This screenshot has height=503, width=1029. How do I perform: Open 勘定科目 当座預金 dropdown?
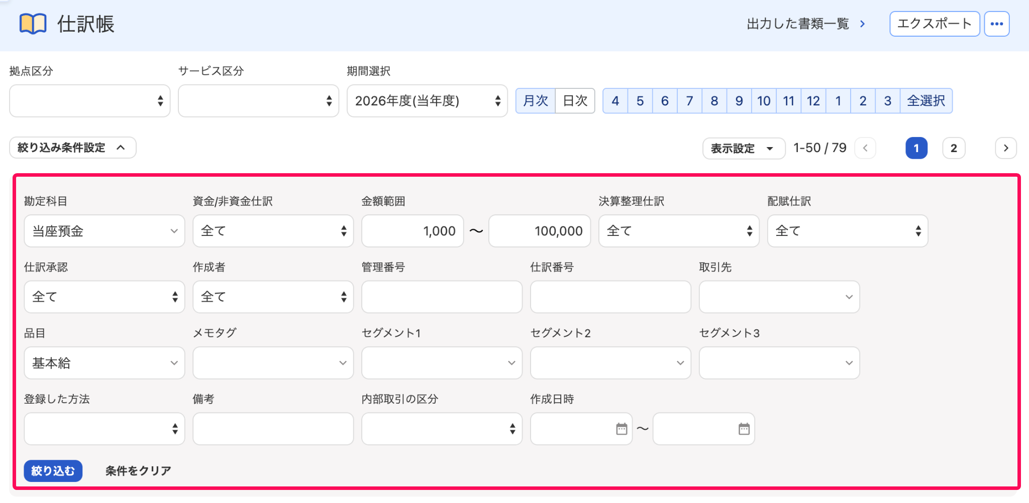click(x=105, y=231)
